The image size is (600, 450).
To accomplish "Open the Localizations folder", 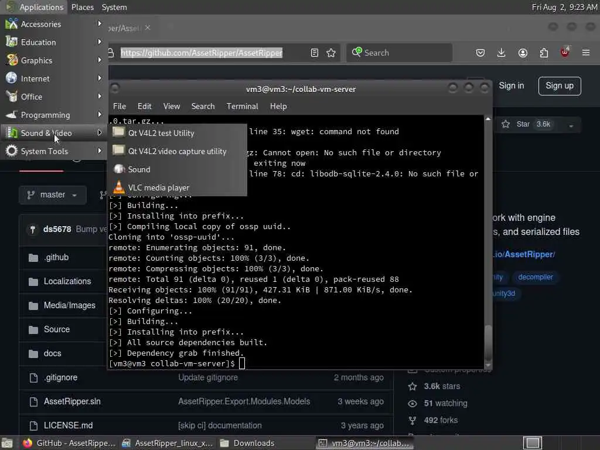I will coord(67,281).
